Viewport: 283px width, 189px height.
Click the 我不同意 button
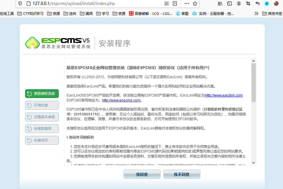182,174
